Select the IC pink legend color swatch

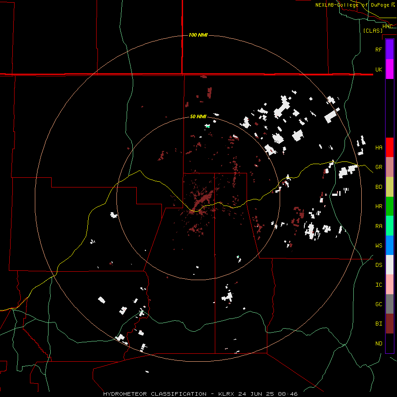click(390, 285)
